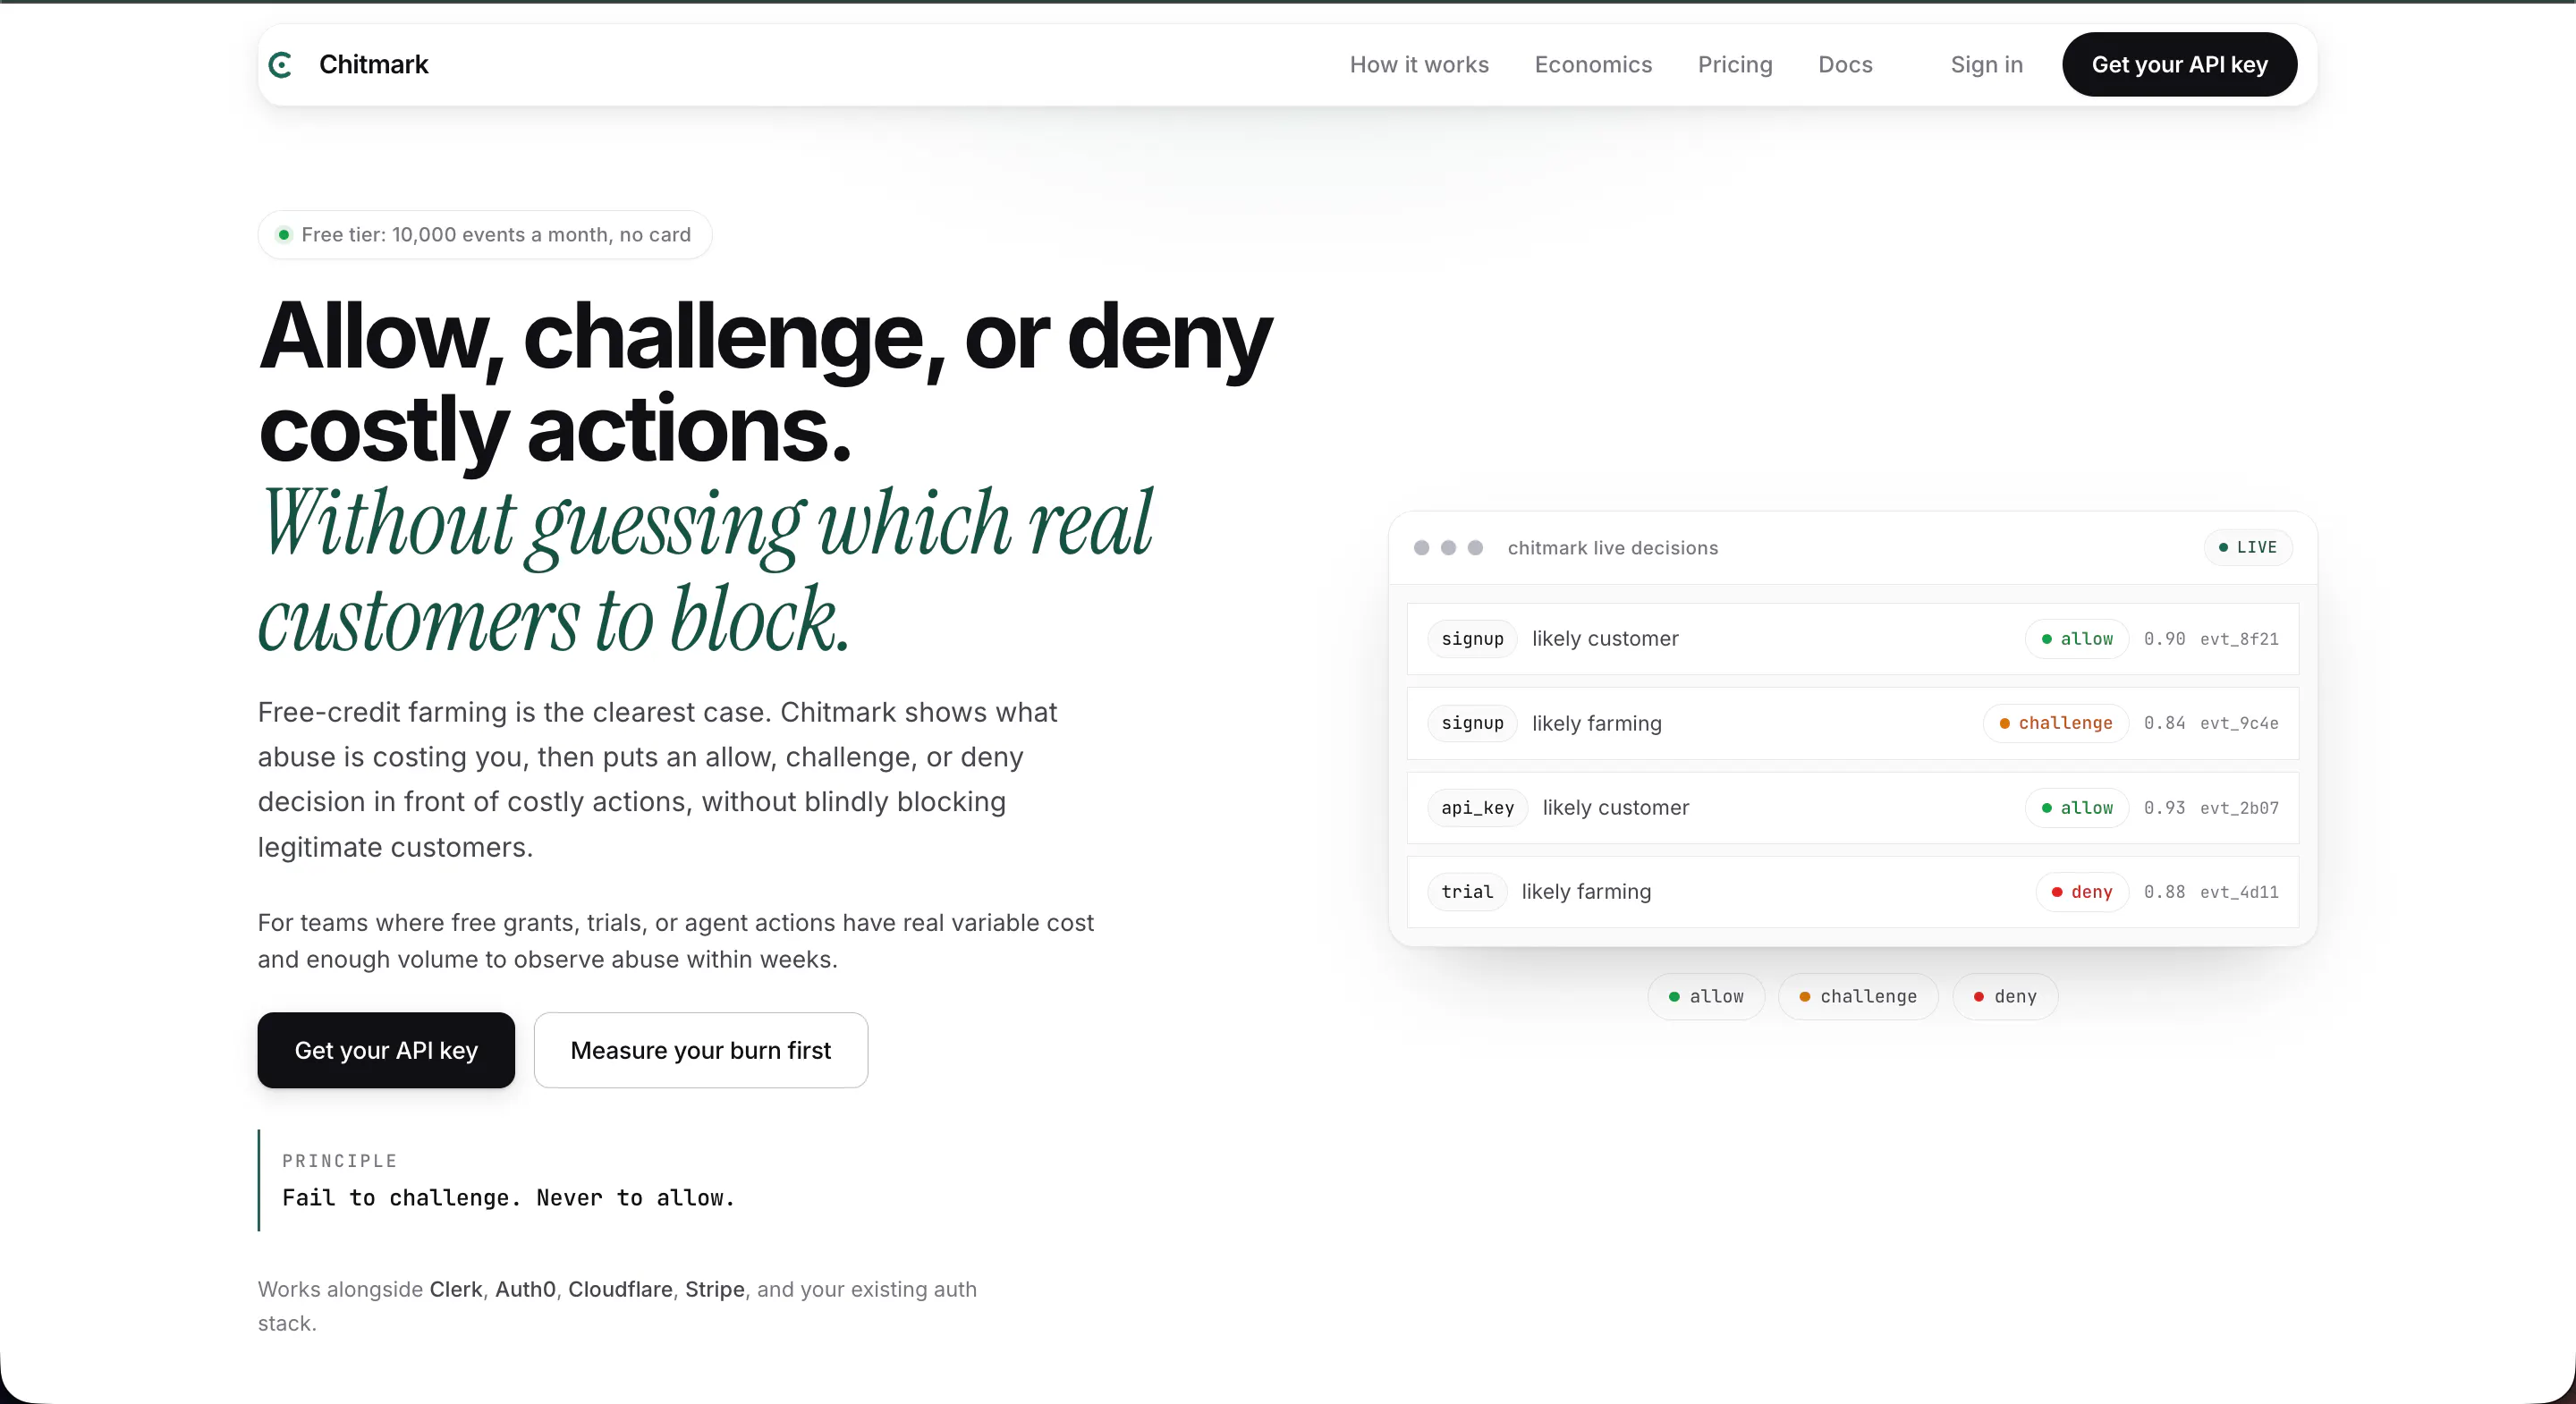The height and width of the screenshot is (1404, 2576).
Task: Click the chitmark live decisions title
Action: (x=1612, y=548)
